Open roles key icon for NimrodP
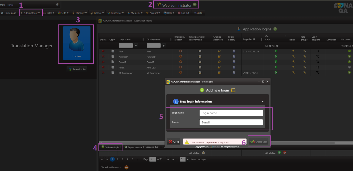Screen dimensions: 353x171 [x=294, y=56]
